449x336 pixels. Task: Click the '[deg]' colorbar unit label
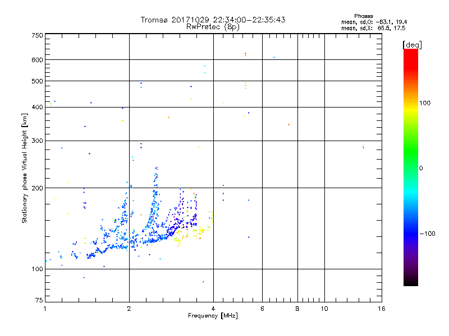412,45
